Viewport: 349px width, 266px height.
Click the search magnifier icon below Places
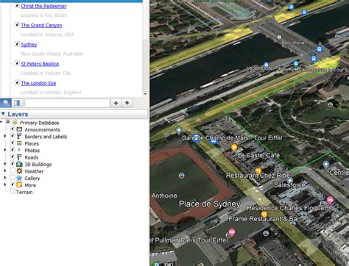coord(6,103)
